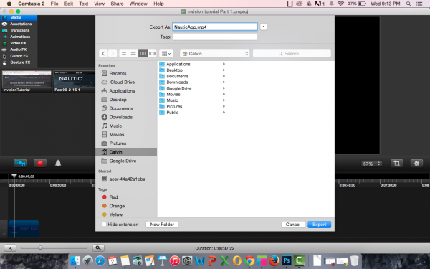Click the Tags input field
The image size is (430, 269).
(215, 37)
